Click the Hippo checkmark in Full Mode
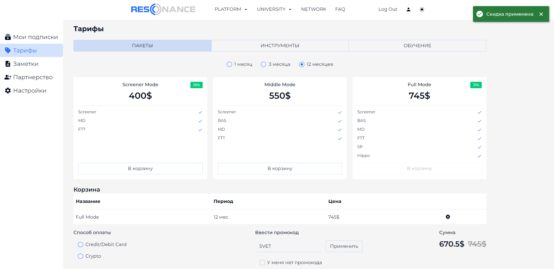Image resolution: width=554 pixels, height=269 pixels. [479, 156]
